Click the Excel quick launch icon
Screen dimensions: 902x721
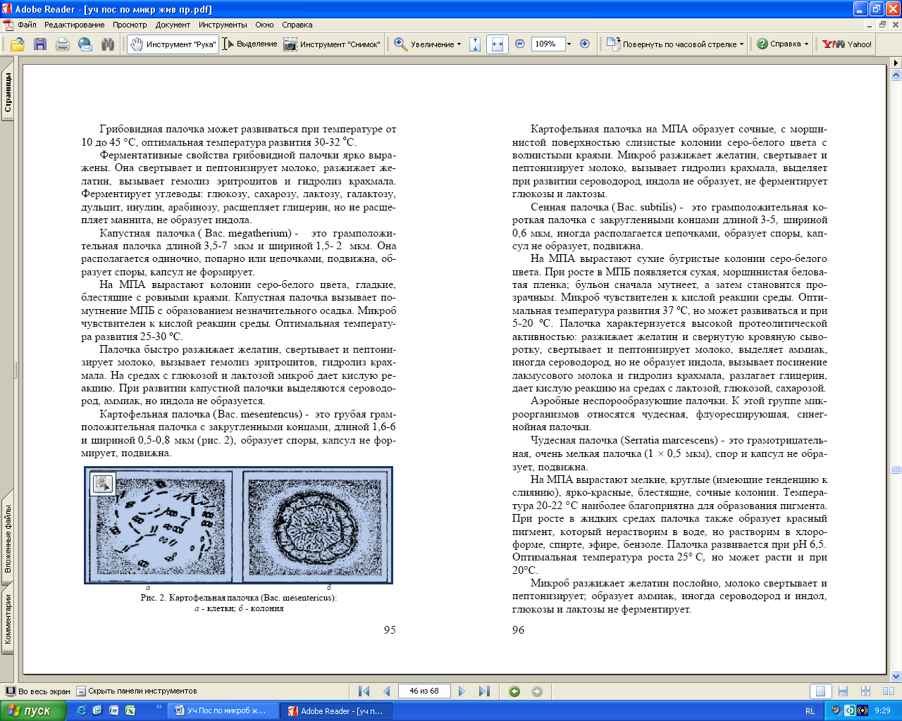click(130, 710)
